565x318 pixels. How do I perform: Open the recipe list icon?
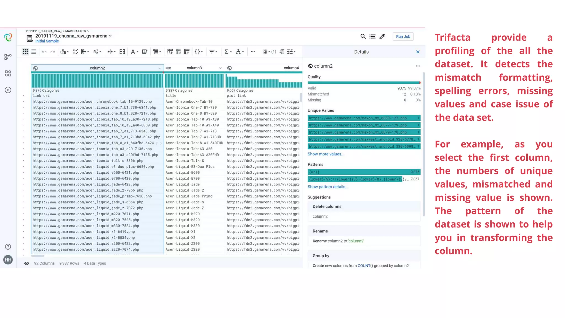pos(372,36)
